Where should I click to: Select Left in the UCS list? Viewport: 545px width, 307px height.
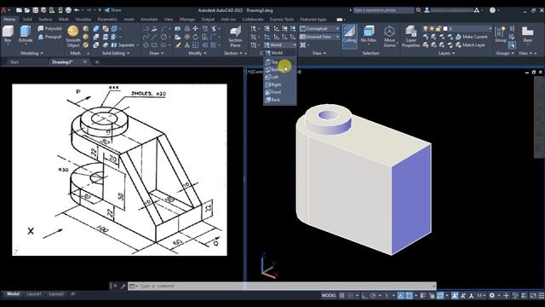[280, 78]
